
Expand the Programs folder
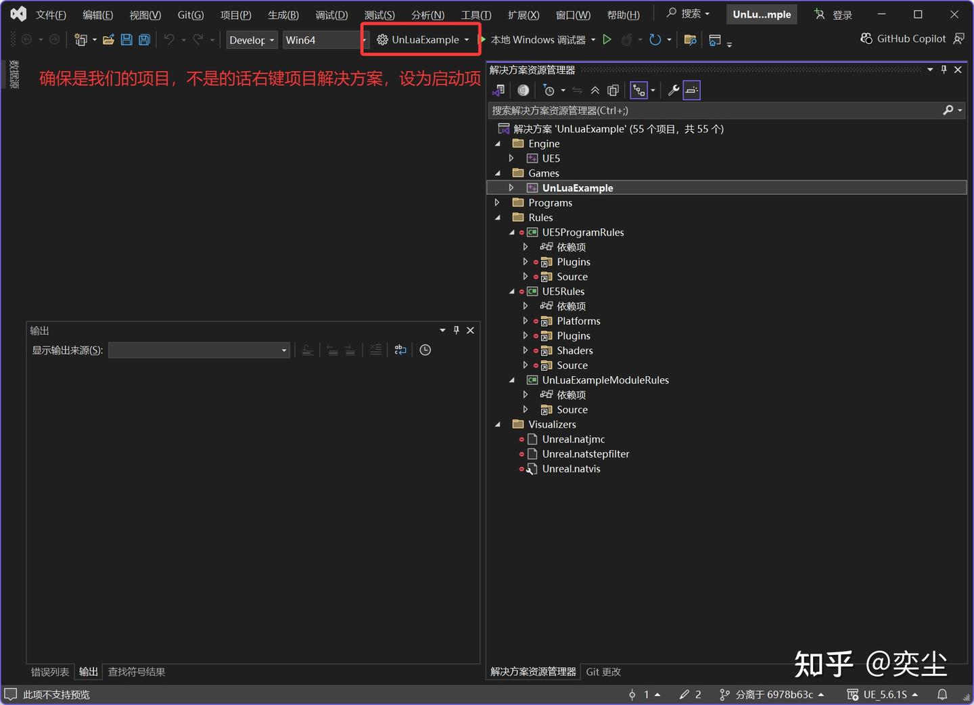click(x=497, y=202)
